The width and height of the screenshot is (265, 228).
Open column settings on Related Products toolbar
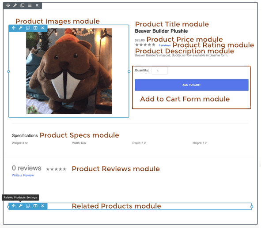pyautogui.click(x=35, y=206)
